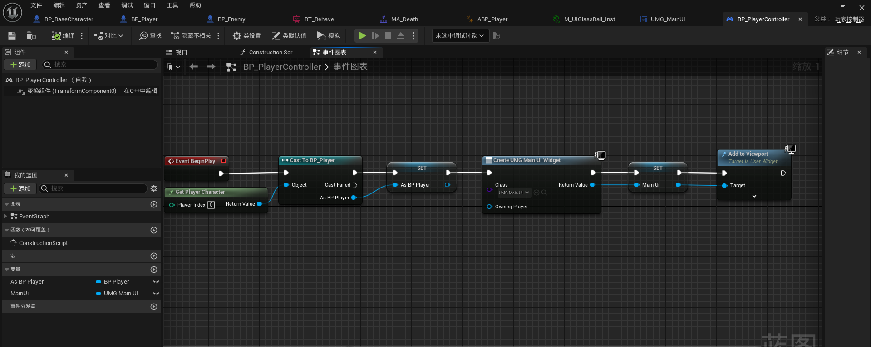Open the 资产 asset menu
871x347 pixels.
82,5
